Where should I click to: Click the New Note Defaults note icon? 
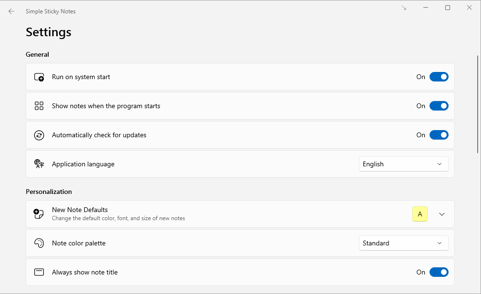pyautogui.click(x=39, y=214)
